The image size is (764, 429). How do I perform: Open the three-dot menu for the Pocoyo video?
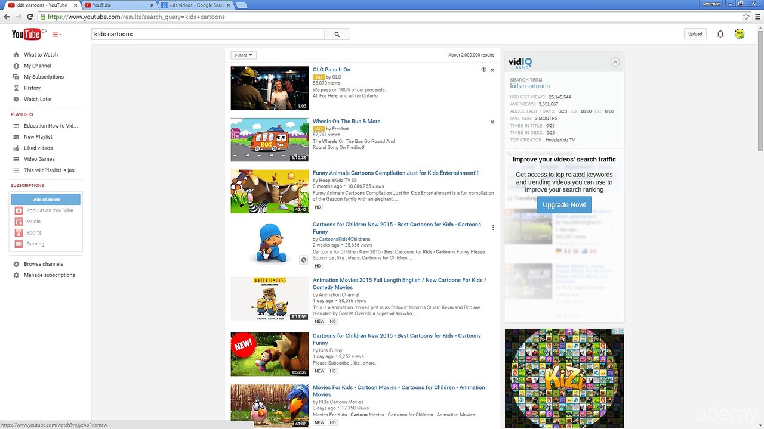(x=493, y=228)
